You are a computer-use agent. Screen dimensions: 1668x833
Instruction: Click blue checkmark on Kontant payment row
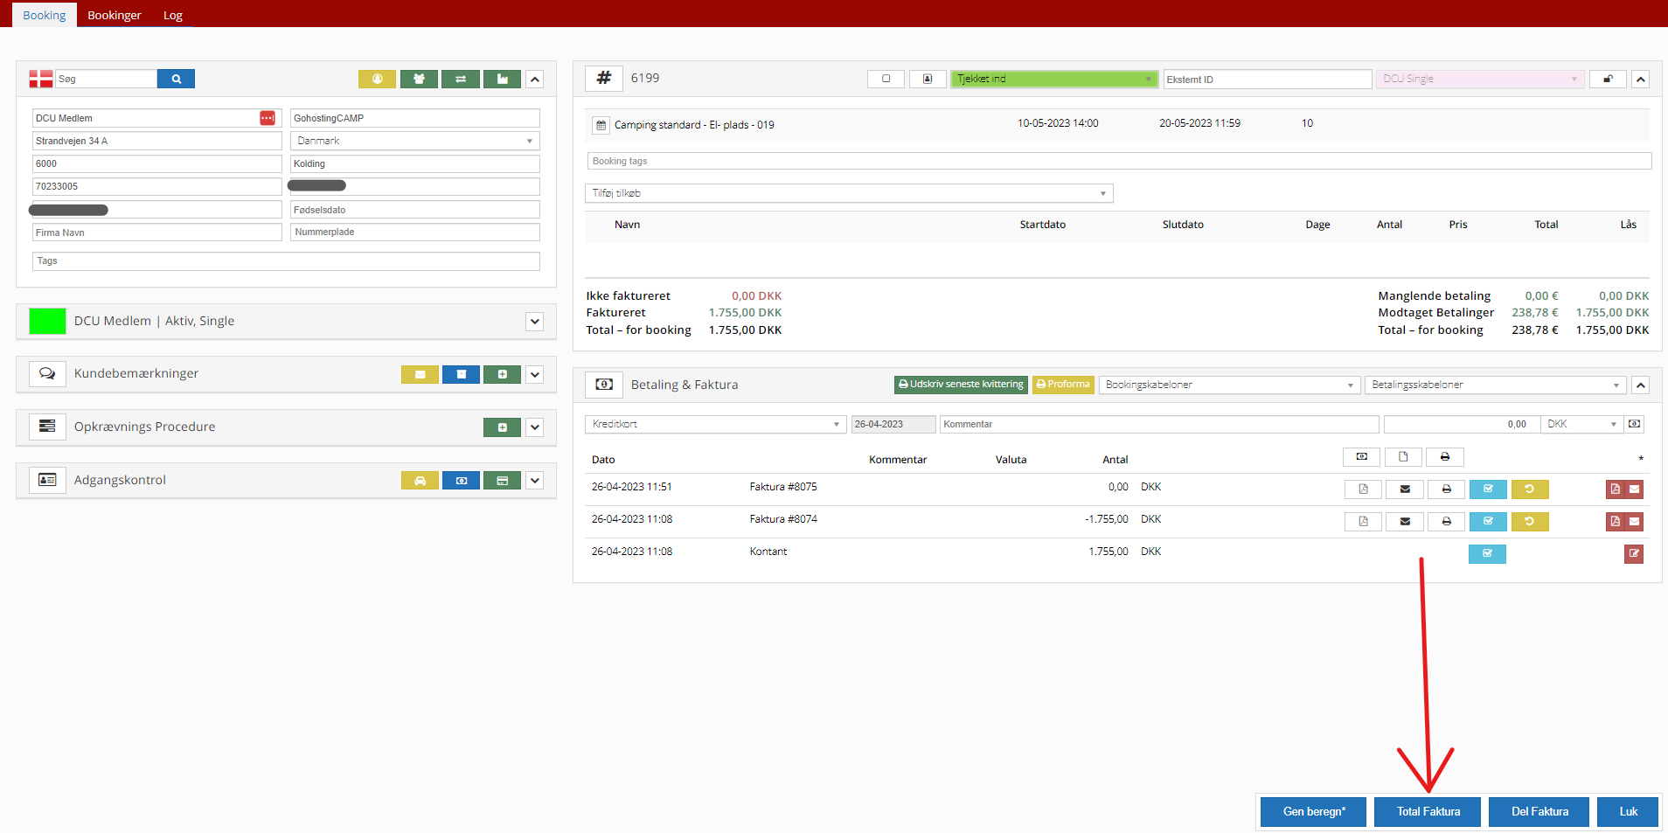pos(1487,554)
